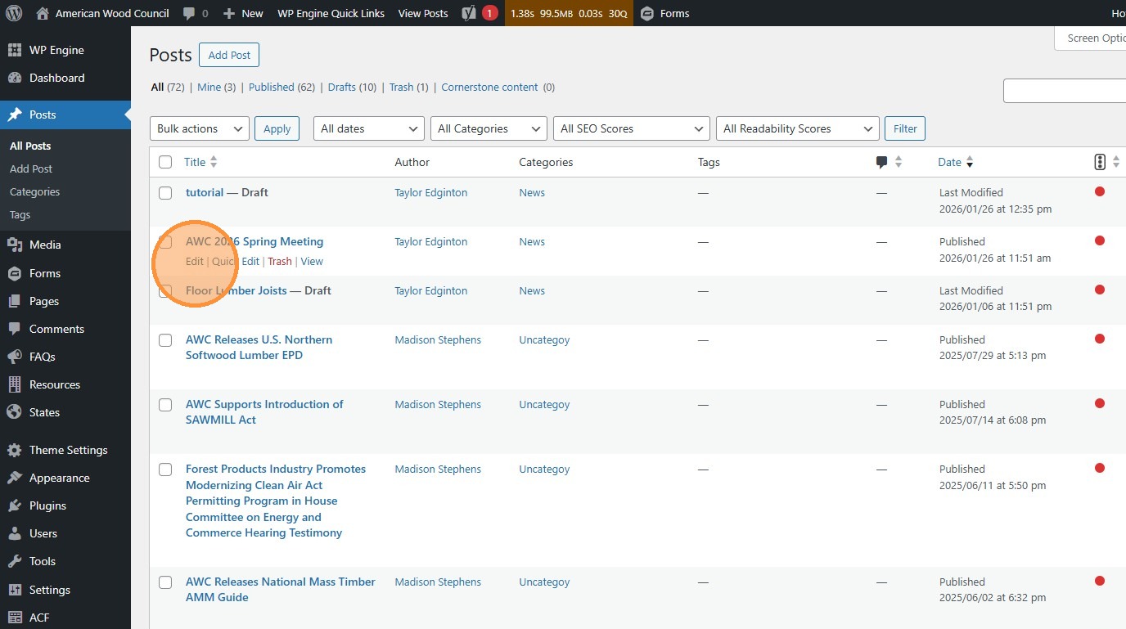
Task: Open the Bulk actions dropdown
Action: click(x=200, y=128)
